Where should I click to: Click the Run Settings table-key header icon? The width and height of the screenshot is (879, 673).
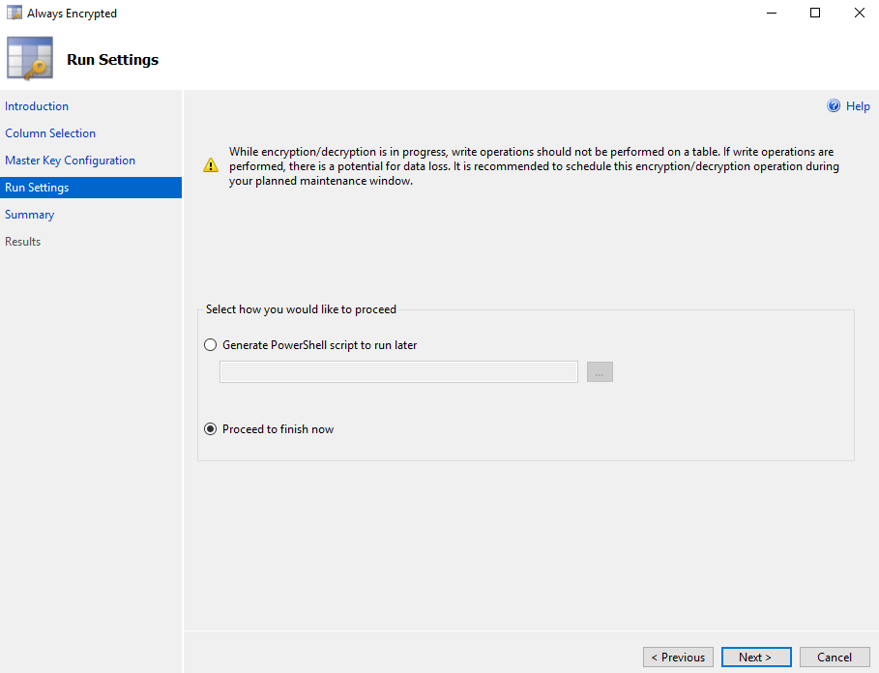[x=30, y=58]
